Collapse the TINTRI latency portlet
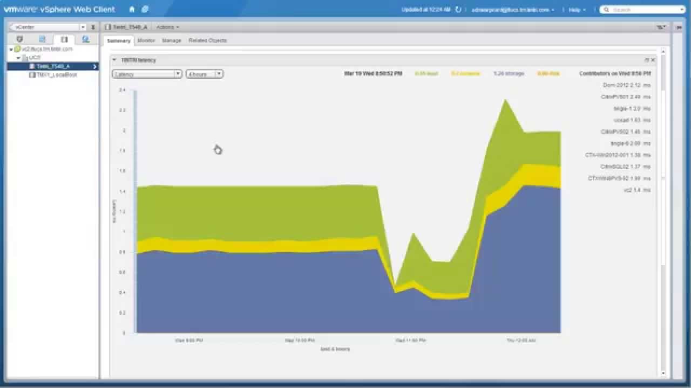Screen dimensions: 691x388 click(x=114, y=60)
